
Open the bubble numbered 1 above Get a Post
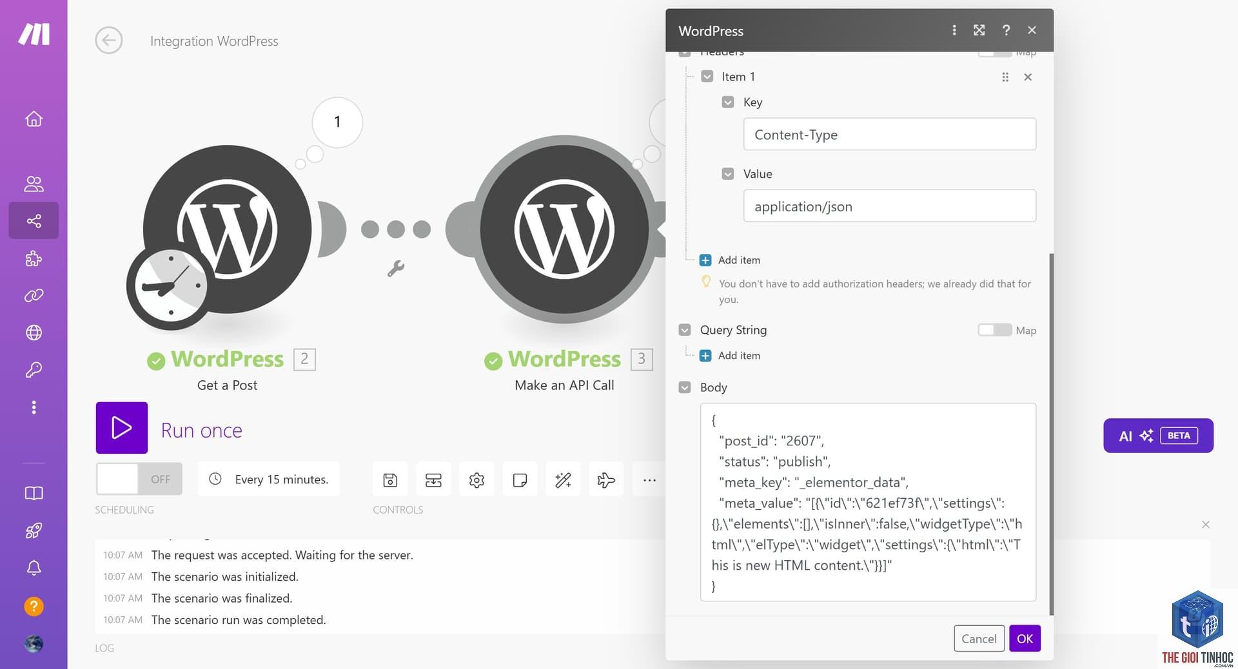pos(337,122)
